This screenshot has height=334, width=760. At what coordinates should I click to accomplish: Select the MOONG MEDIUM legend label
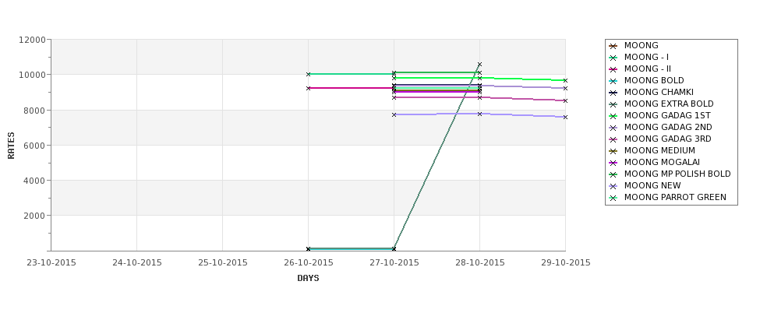point(659,150)
